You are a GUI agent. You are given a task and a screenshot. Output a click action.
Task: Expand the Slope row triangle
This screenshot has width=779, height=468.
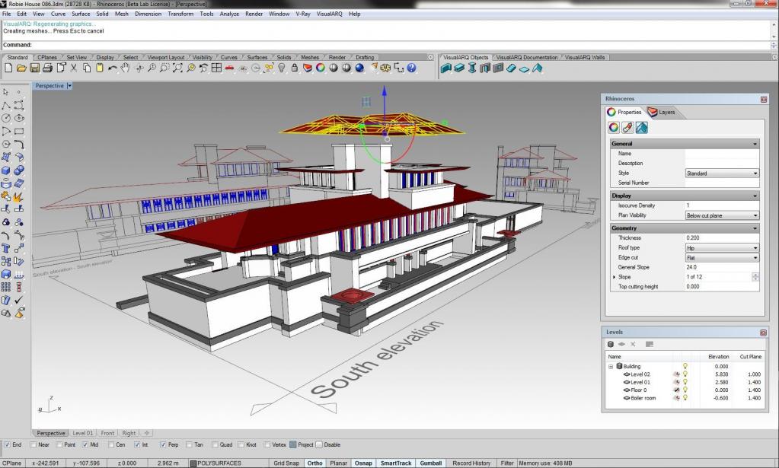click(614, 277)
